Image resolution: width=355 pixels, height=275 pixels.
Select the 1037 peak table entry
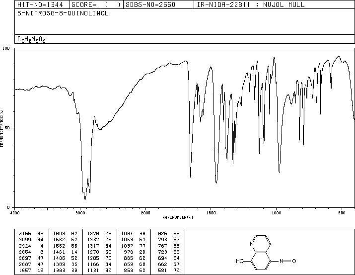134,246
